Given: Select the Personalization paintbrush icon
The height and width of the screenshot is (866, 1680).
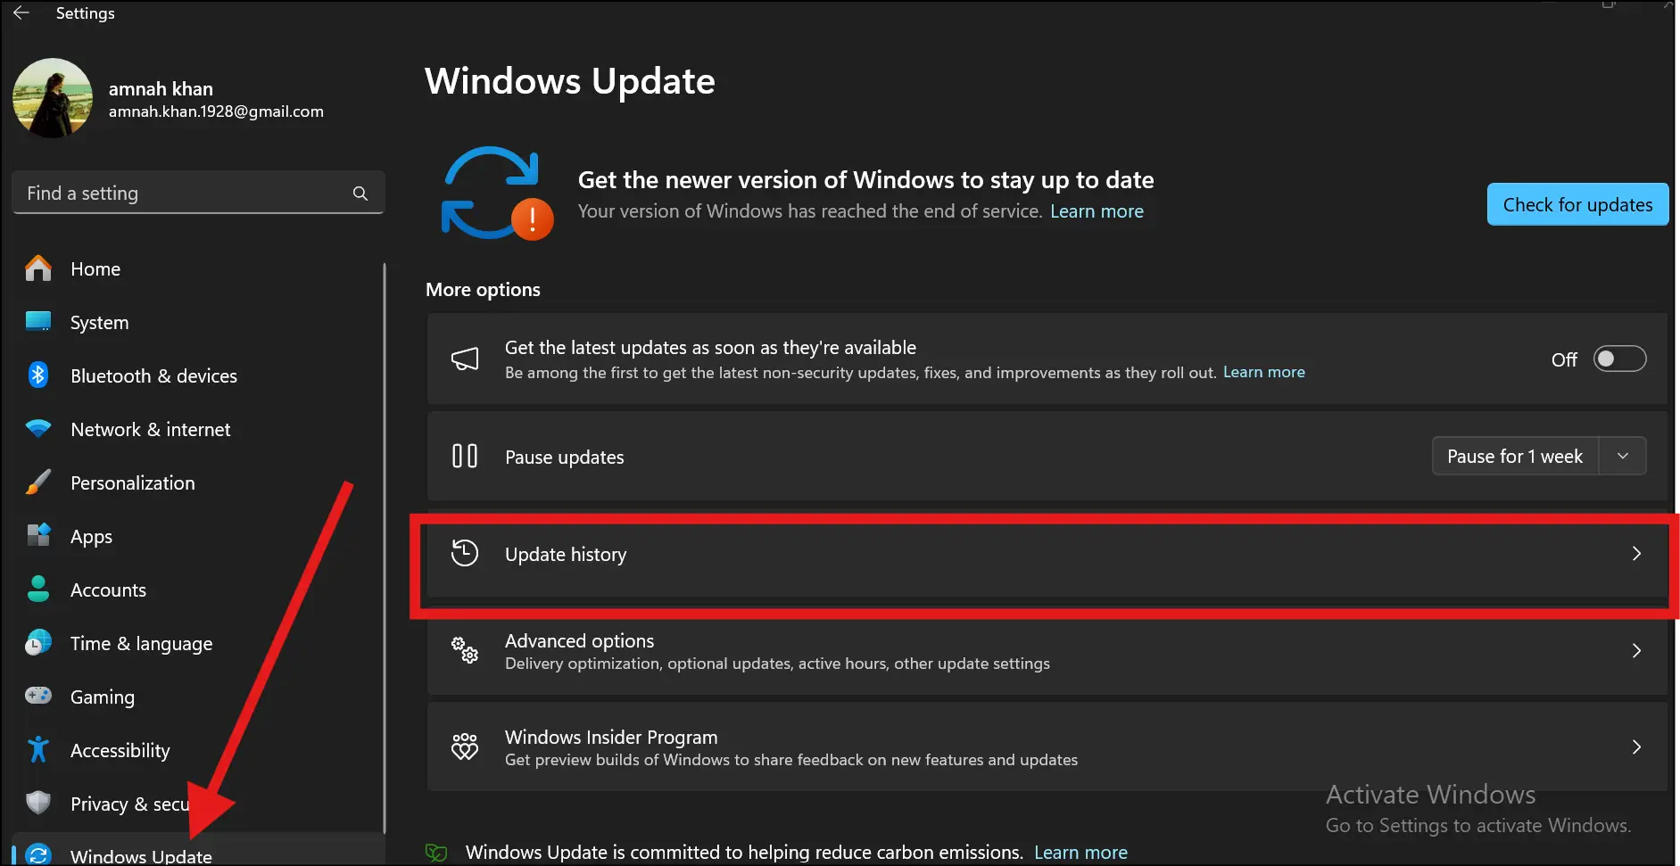Looking at the screenshot, I should pyautogui.click(x=38, y=482).
